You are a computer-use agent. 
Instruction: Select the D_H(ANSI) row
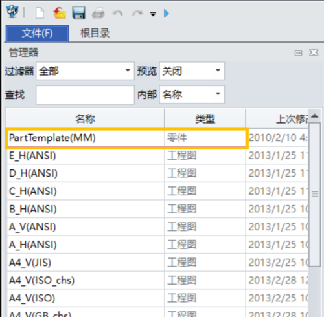(157, 173)
